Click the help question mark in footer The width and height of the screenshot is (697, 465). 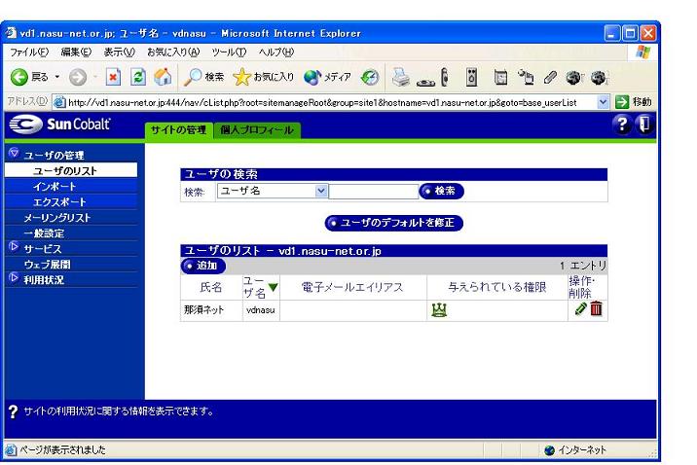click(13, 411)
